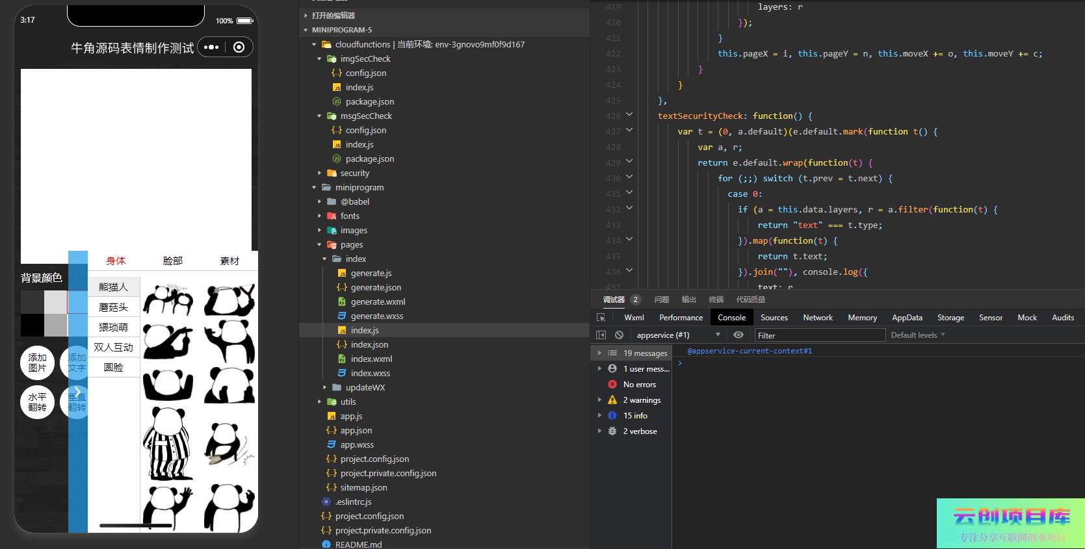The image size is (1085, 549).
Task: Click the yellow warnings triangle icon
Action: tap(612, 400)
